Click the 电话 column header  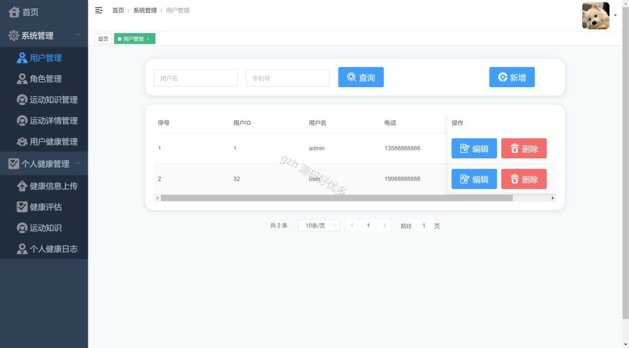390,123
